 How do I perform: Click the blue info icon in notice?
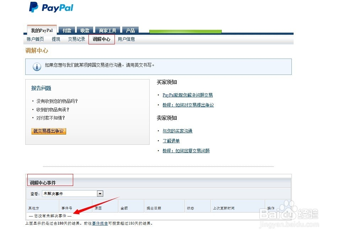pos(37,66)
